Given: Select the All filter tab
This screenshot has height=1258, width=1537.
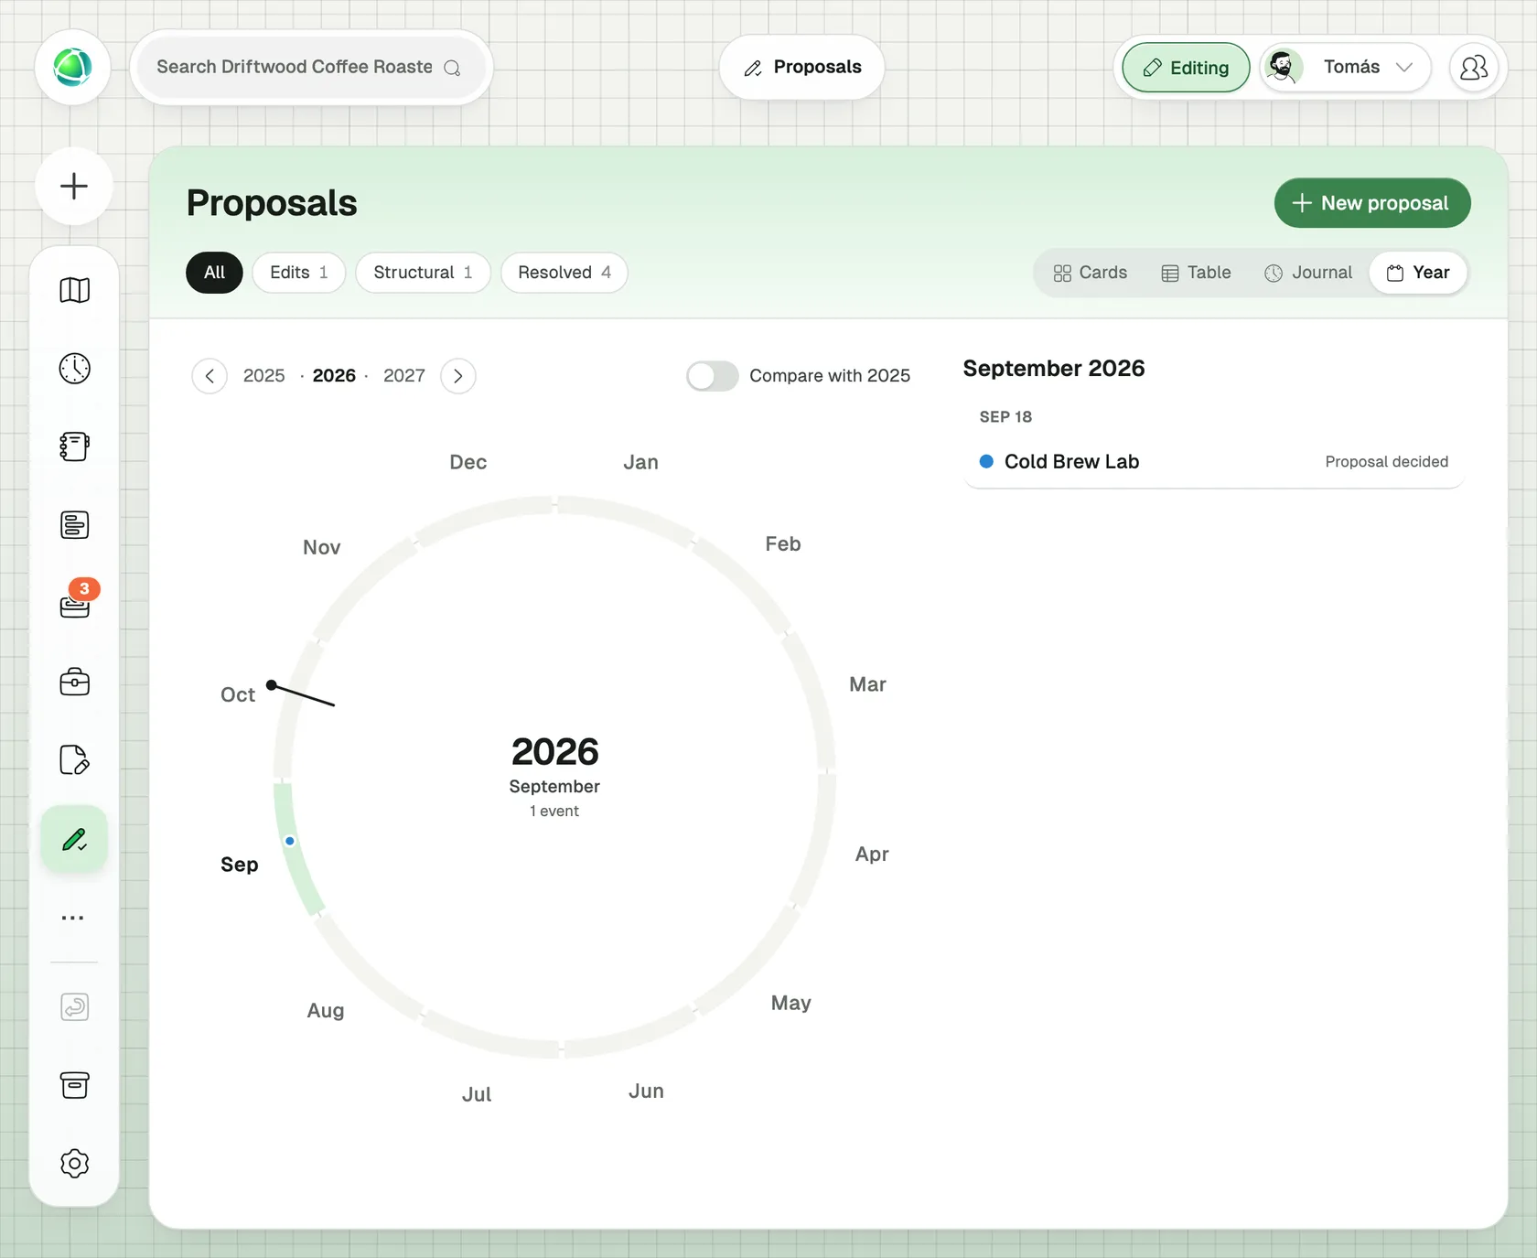Looking at the screenshot, I should [x=214, y=273].
